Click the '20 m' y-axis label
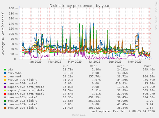 [14, 54]
